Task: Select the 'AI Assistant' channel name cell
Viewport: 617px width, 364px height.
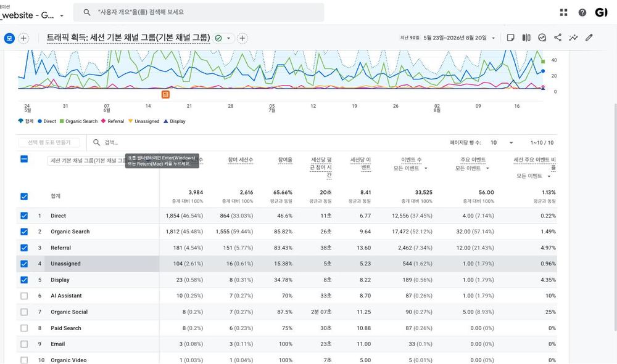Action: pos(66,296)
